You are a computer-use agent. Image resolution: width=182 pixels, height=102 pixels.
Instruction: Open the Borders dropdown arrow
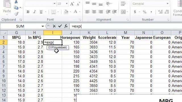pyautogui.click(x=58, y=12)
